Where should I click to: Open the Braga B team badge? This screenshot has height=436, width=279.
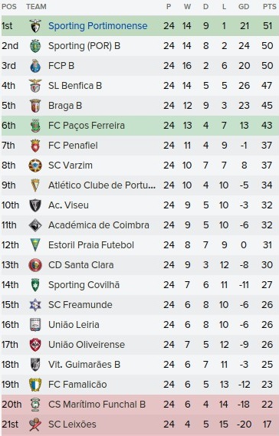click(x=35, y=106)
